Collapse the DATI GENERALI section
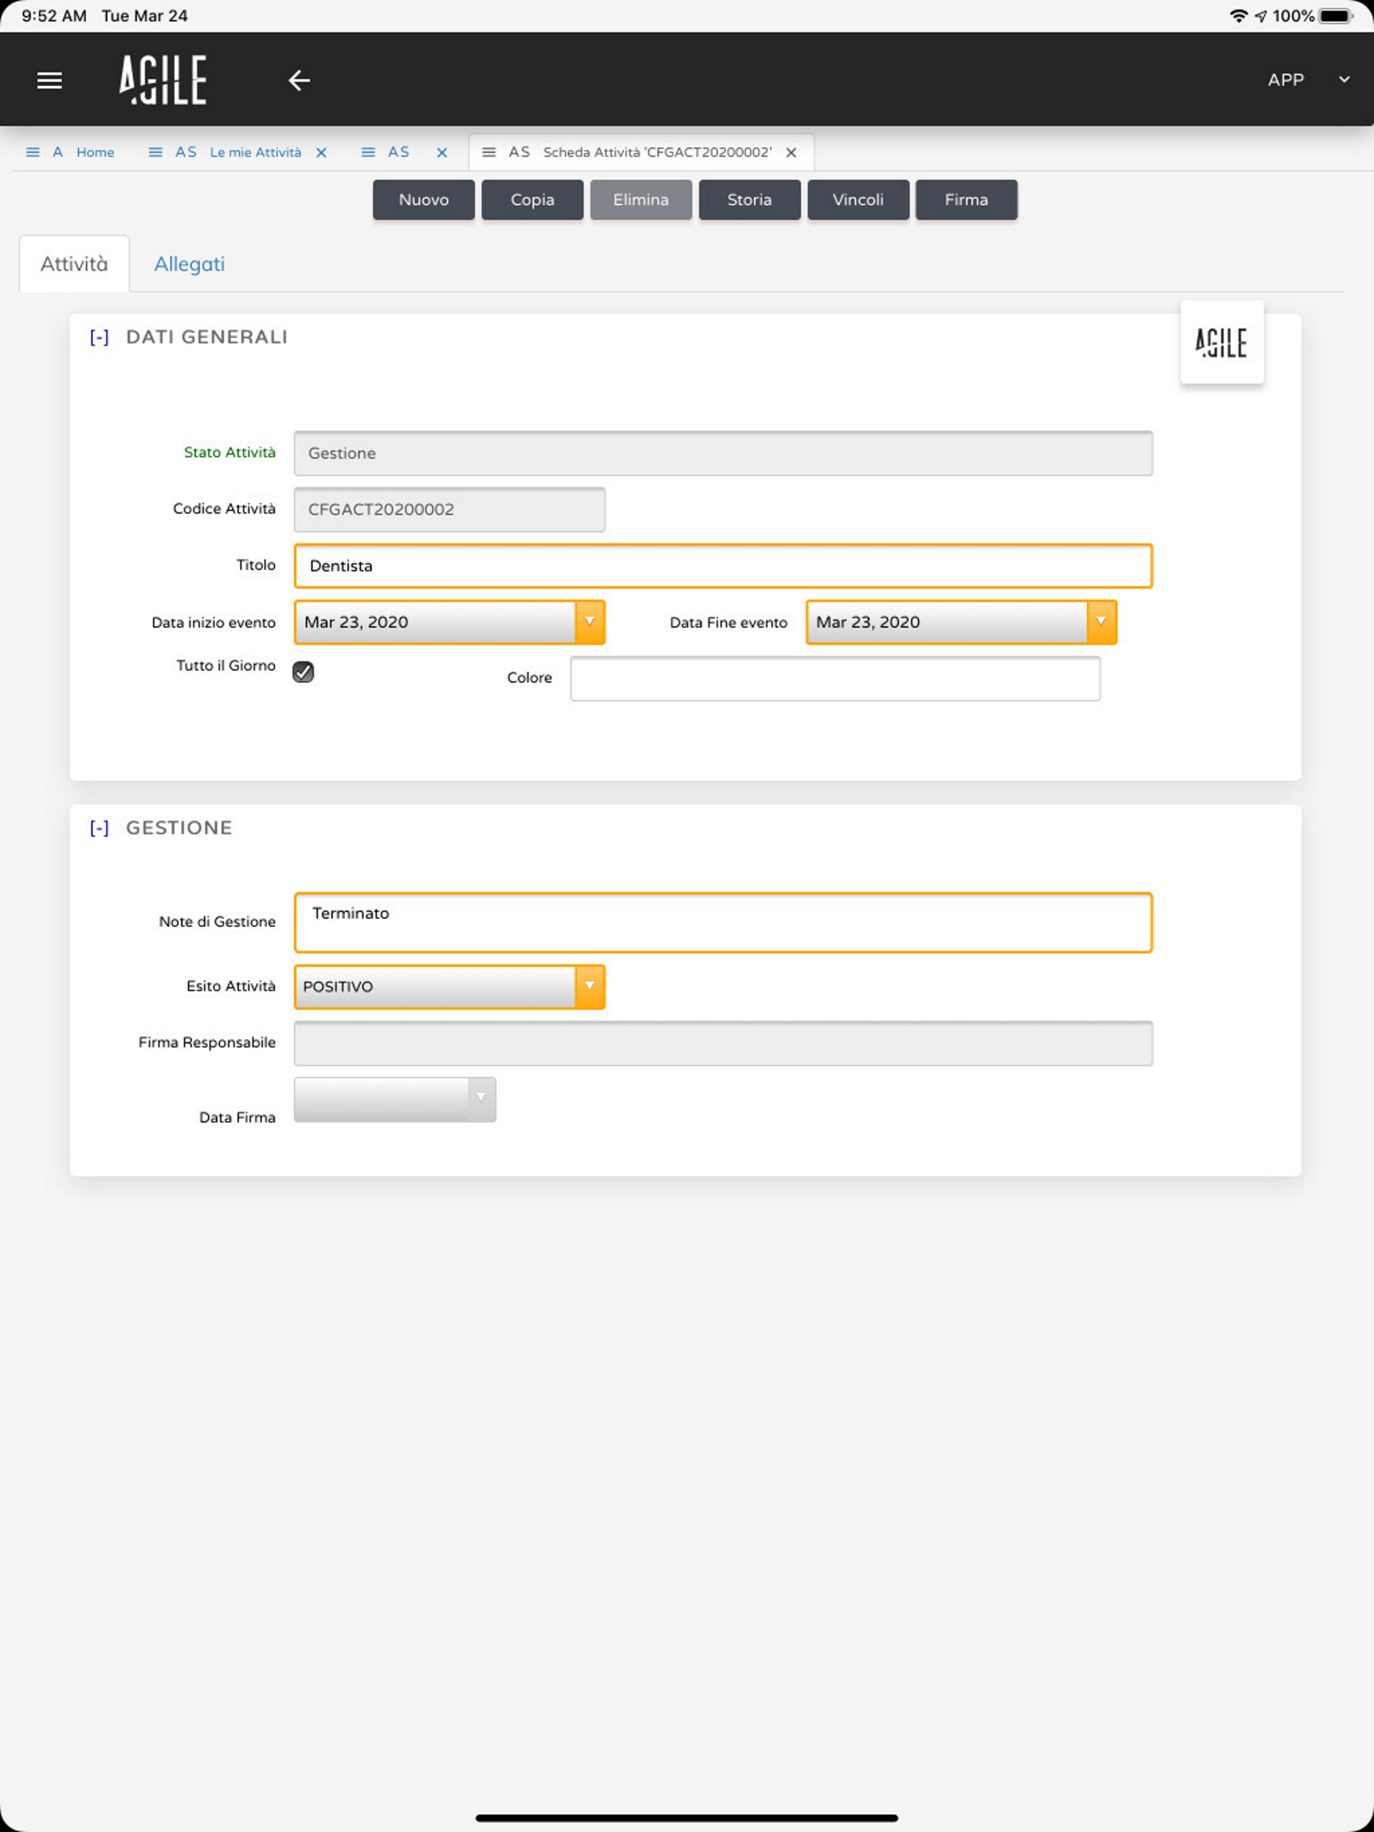This screenshot has height=1832, width=1374. pos(99,337)
